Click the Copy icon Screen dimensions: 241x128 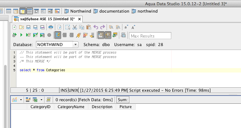[82, 27]
